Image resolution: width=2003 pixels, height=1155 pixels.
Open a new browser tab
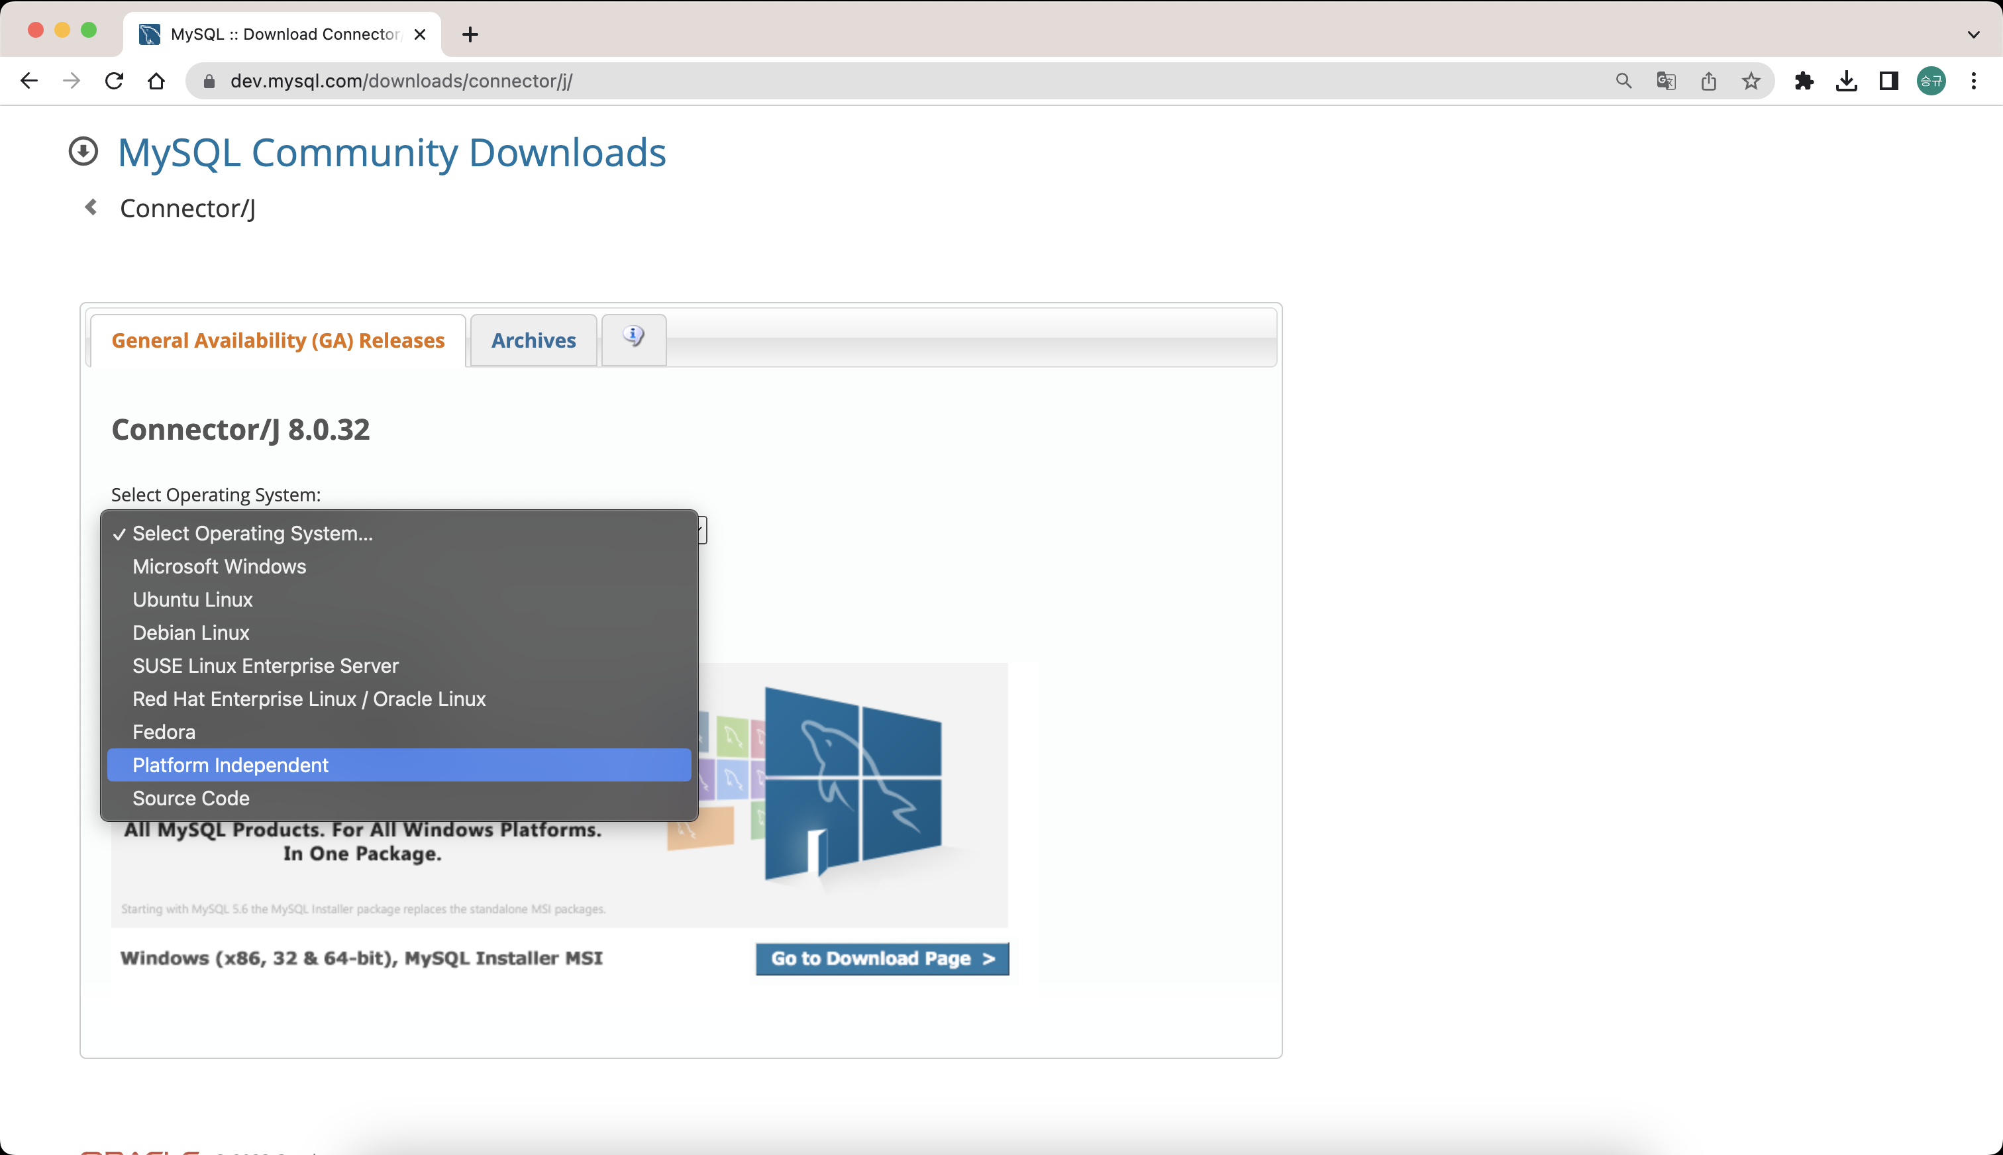[470, 34]
